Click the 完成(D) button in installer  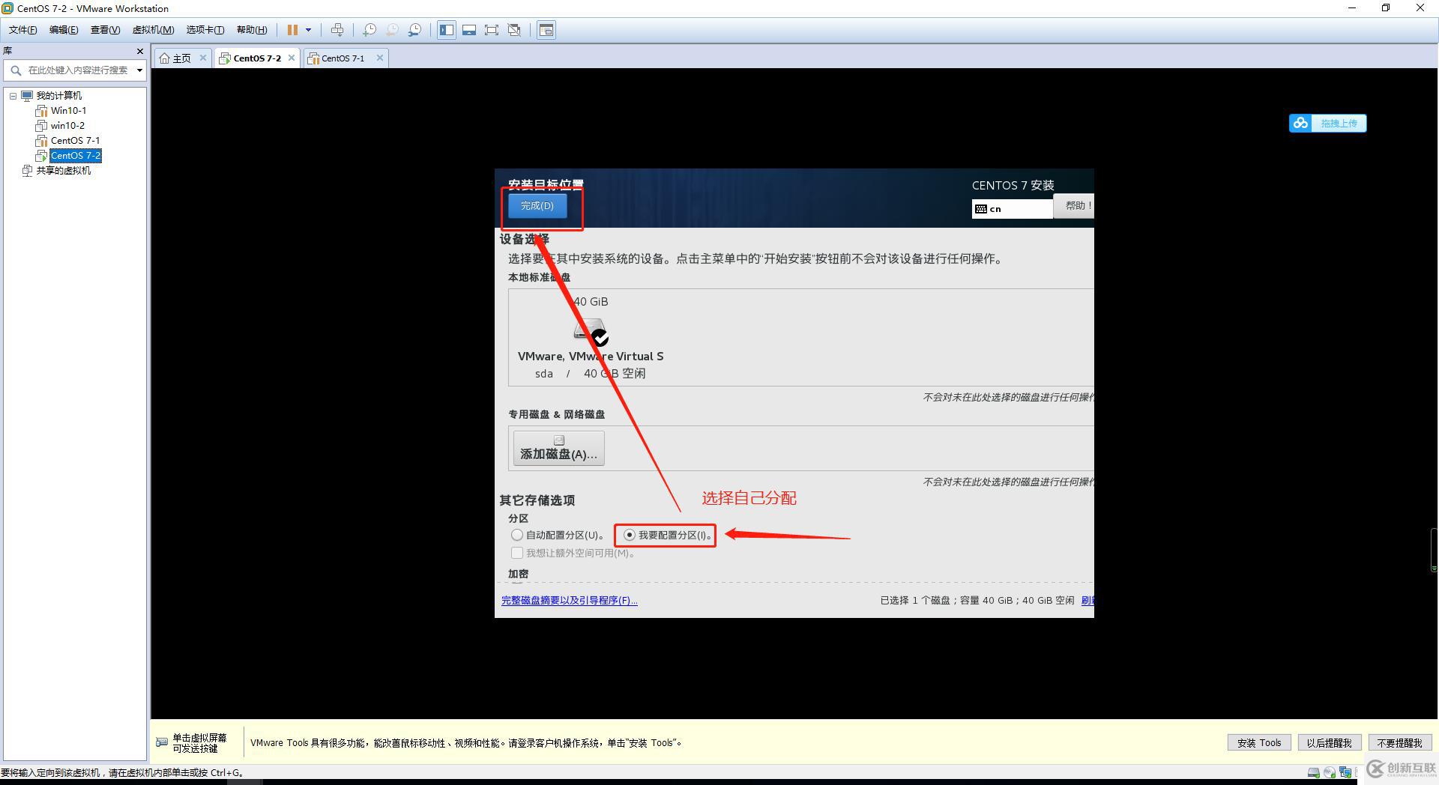(537, 206)
